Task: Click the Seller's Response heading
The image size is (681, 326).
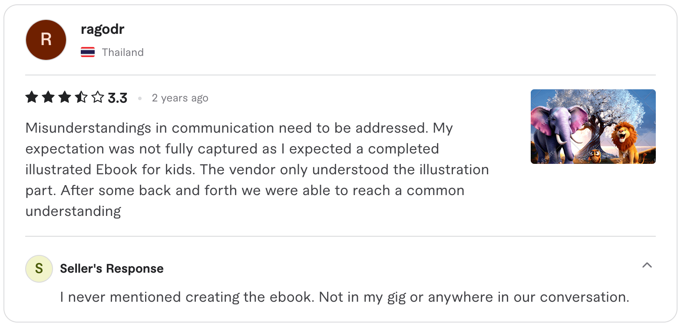Action: point(111,268)
